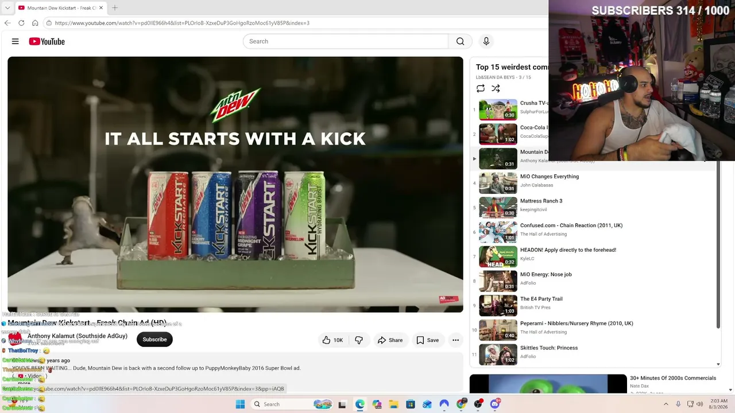Click the KyleLC channel name
This screenshot has height=413, width=735.
coord(528,259)
